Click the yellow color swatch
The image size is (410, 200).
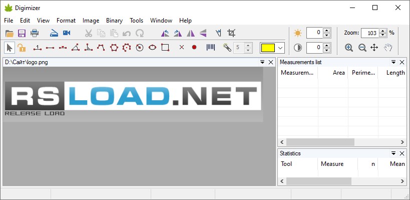(x=268, y=48)
